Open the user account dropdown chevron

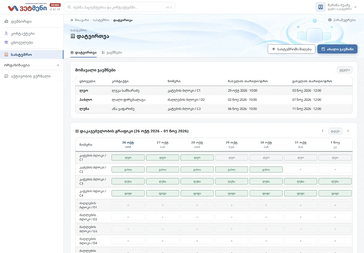tap(355, 7)
